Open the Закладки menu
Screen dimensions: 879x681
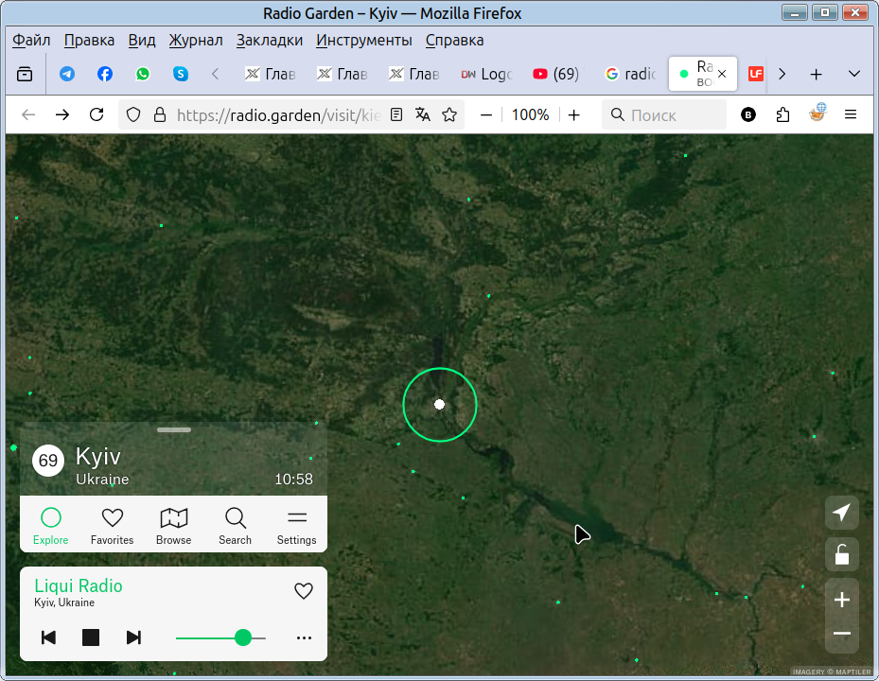click(270, 41)
